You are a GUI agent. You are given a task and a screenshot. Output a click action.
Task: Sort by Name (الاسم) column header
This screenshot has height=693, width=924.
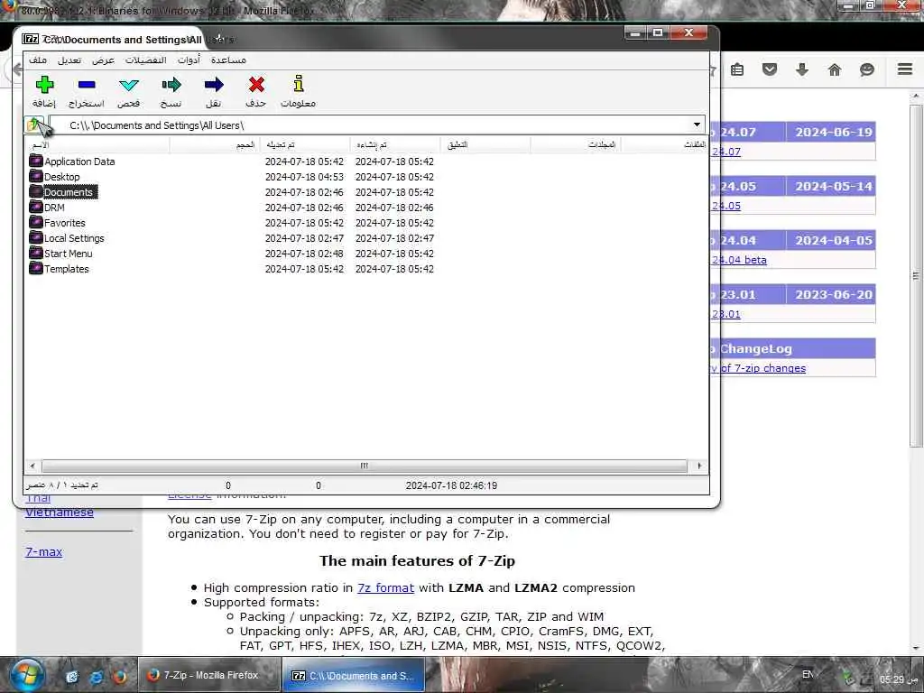pos(97,144)
